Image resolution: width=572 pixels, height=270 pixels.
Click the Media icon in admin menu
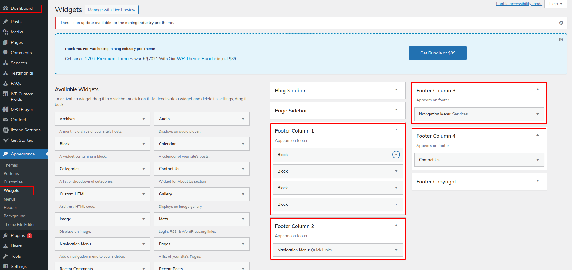coord(5,32)
